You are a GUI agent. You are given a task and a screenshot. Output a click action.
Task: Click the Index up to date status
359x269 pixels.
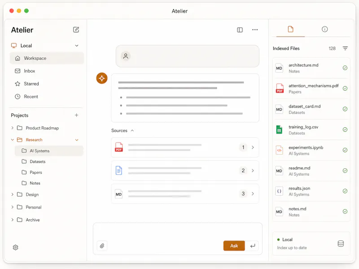click(x=292, y=248)
